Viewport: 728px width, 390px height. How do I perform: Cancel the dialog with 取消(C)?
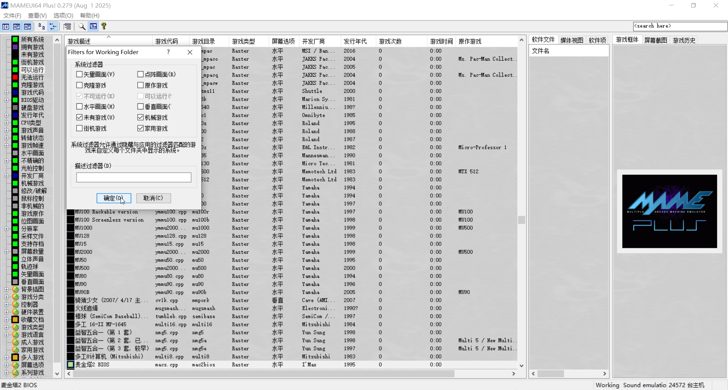click(x=154, y=198)
